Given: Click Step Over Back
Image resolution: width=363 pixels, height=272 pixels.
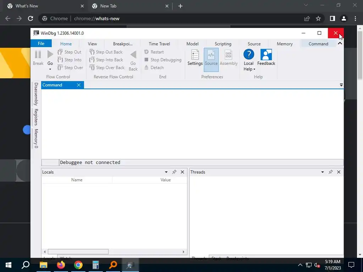Looking at the screenshot, I should tap(107, 68).
